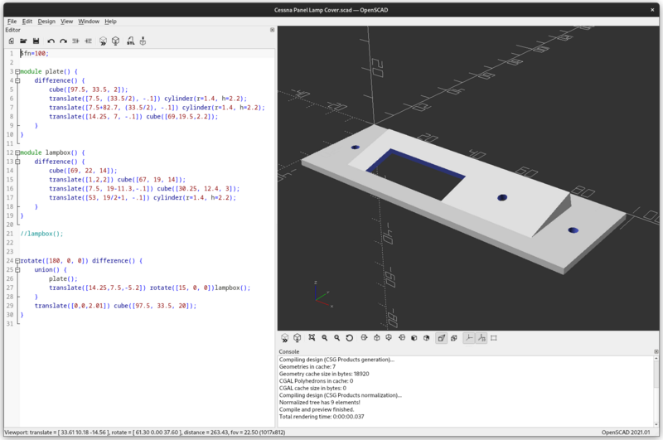
Task: Switch to the Top view
Action: [x=377, y=338]
